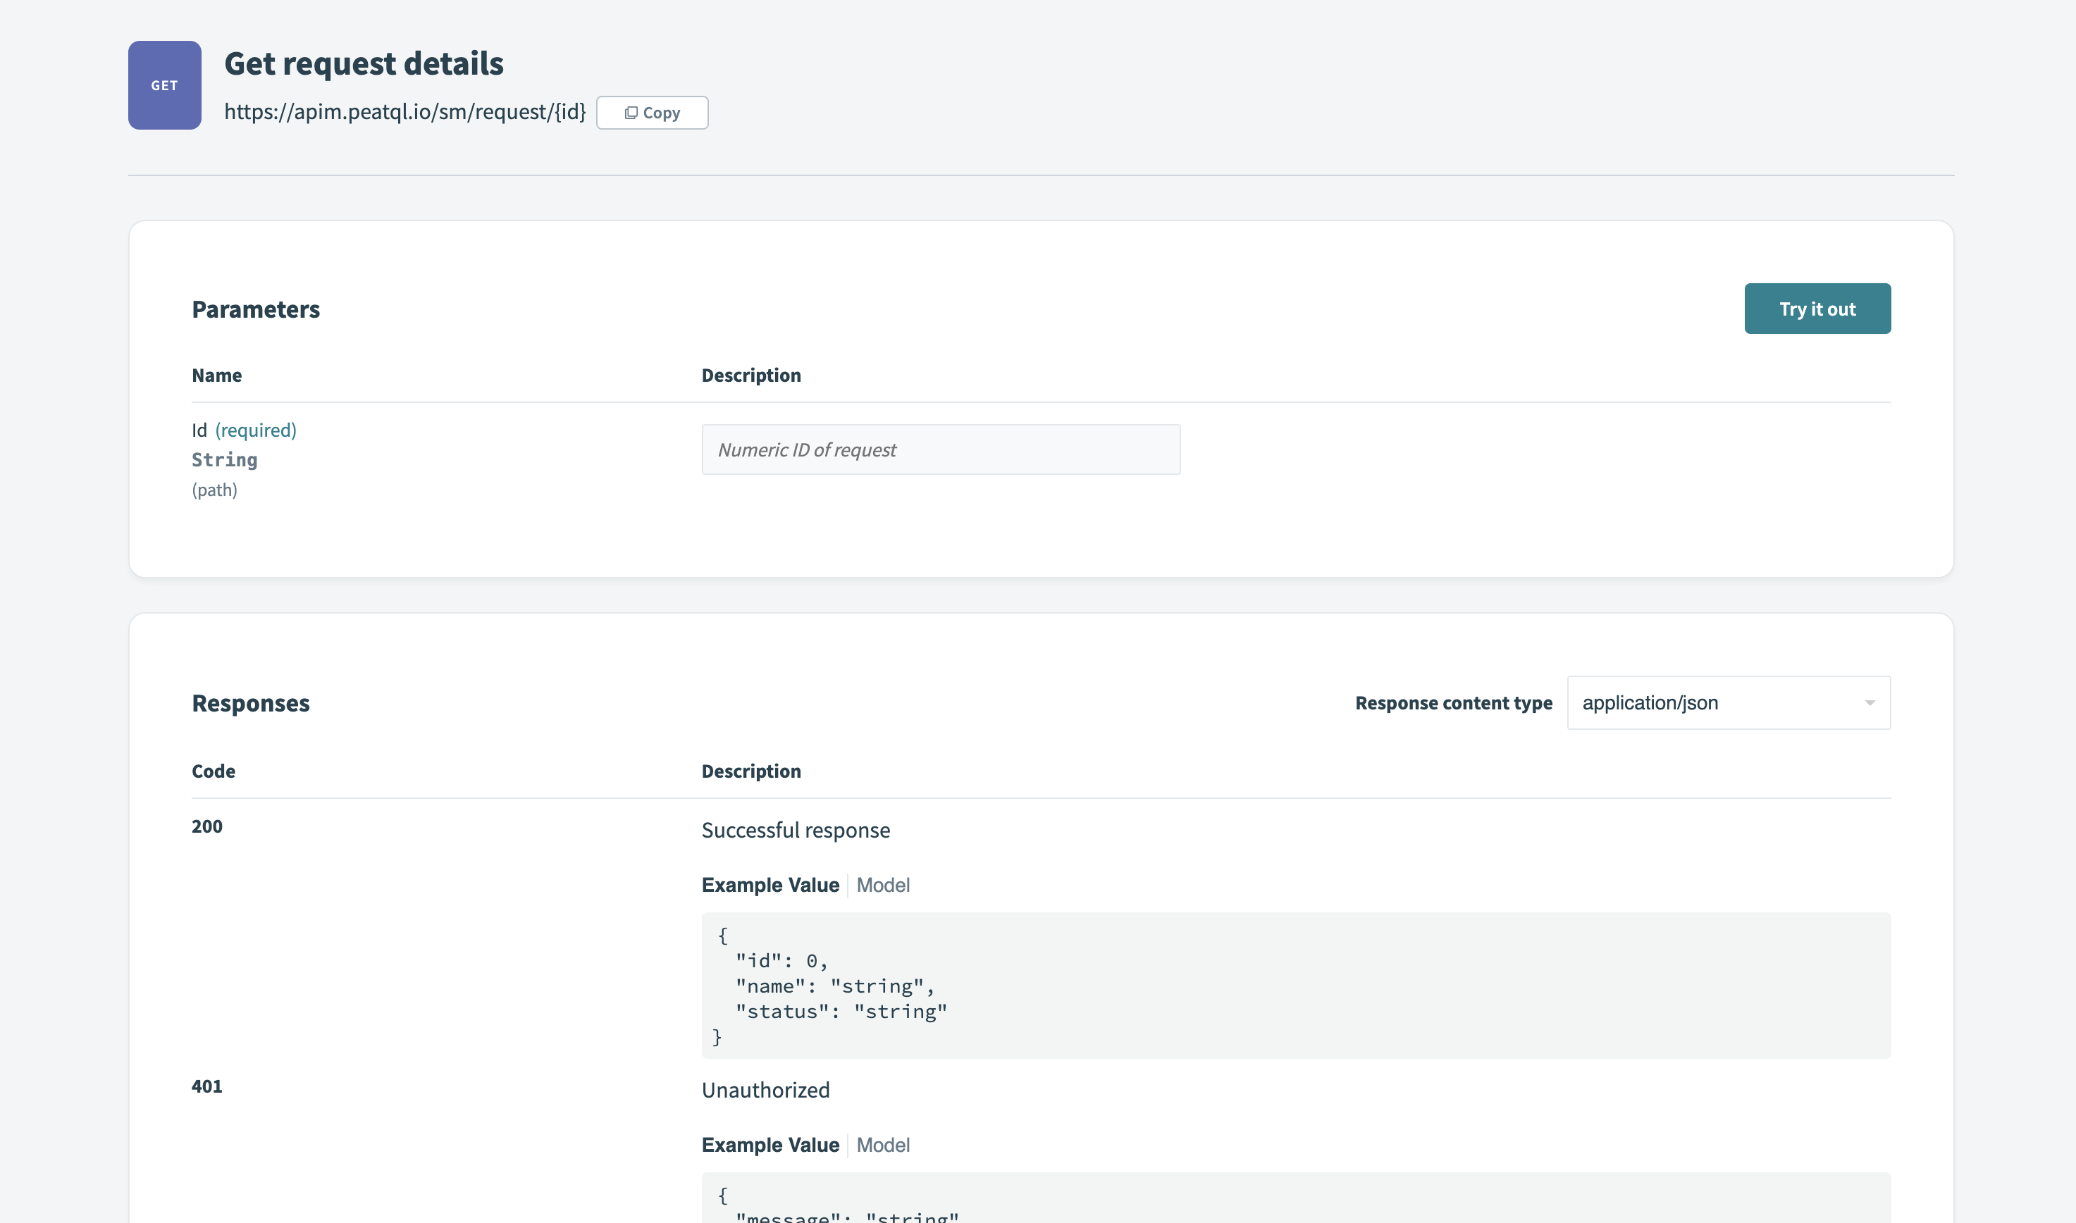Open the Response content type dropdown

pos(1728,702)
